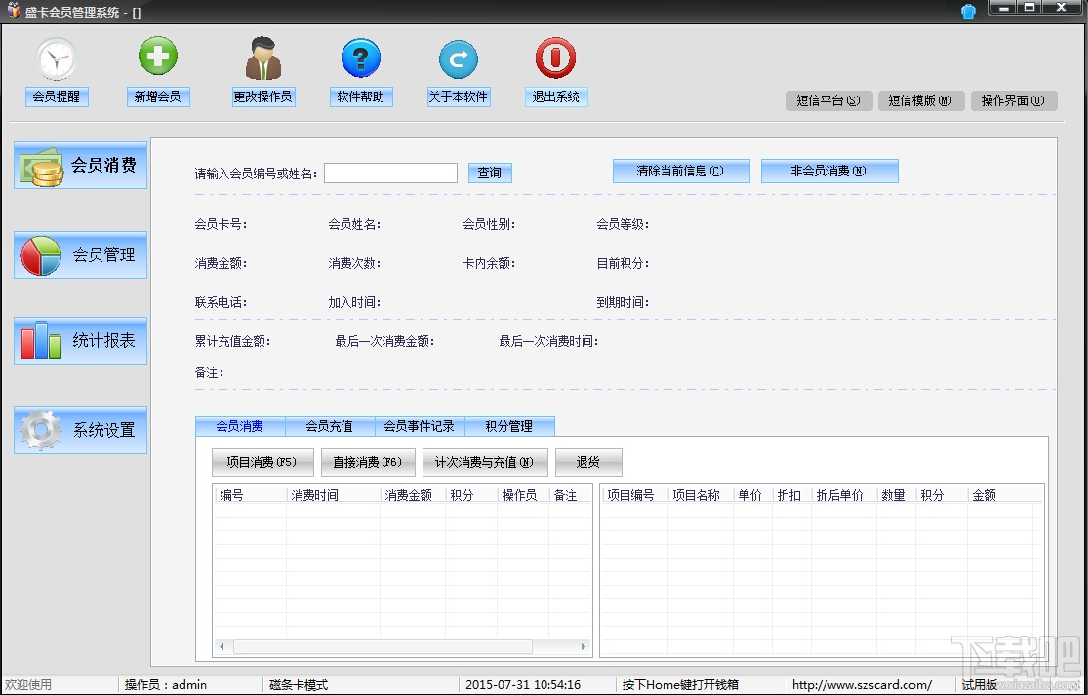Click 非会员消费(N) button
The width and height of the screenshot is (1088, 695).
coord(829,172)
